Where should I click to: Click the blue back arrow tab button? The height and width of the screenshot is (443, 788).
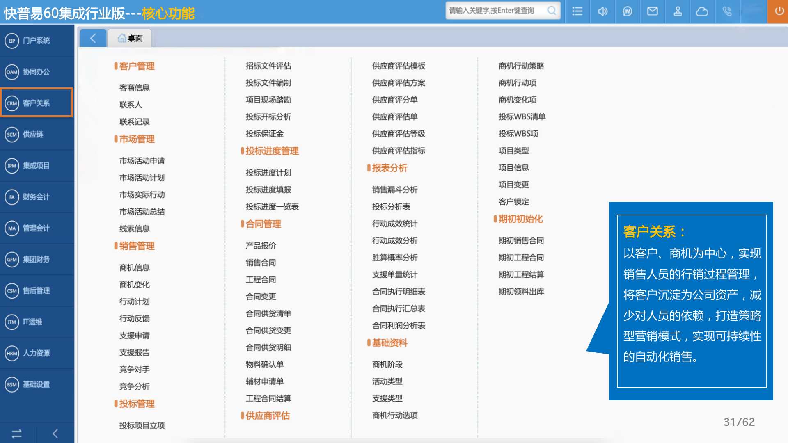[x=93, y=38]
